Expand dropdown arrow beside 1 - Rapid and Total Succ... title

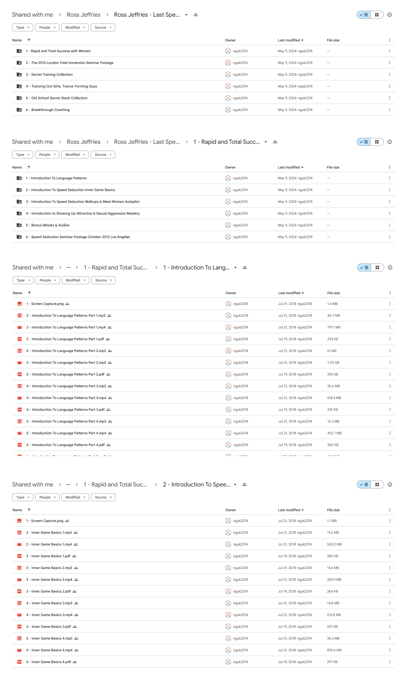[266, 142]
